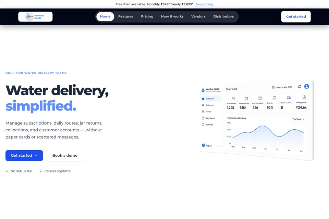This screenshot has width=329, height=219.
Task: Click the 'BUILT FOR WATER DELIVERY TEAMS' tagline
Action: 36,73
